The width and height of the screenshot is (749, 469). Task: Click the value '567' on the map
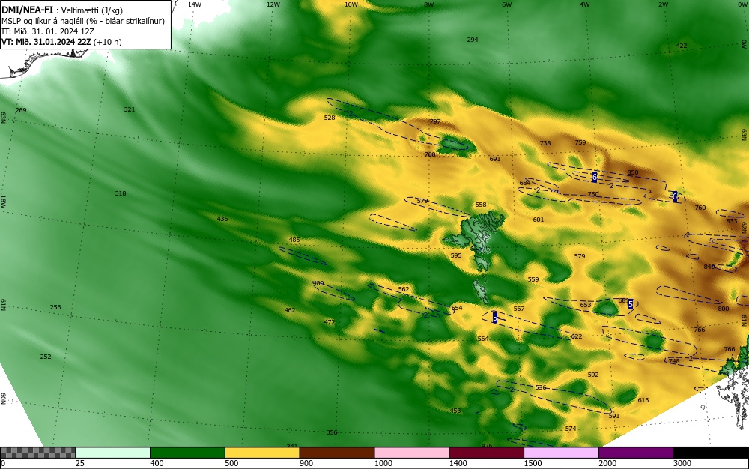pos(519,309)
